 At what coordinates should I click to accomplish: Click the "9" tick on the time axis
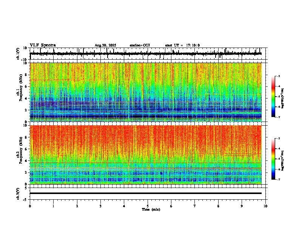click(242, 206)
